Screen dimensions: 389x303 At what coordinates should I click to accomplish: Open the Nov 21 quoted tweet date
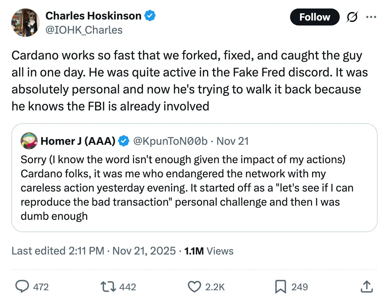pos(233,141)
